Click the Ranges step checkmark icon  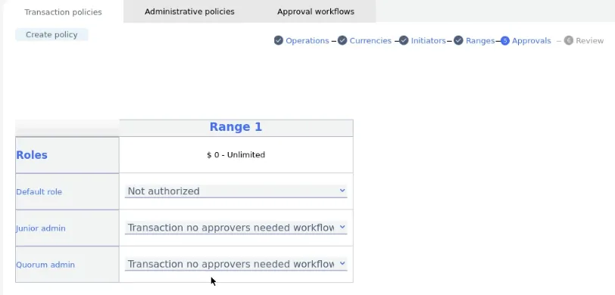(458, 40)
